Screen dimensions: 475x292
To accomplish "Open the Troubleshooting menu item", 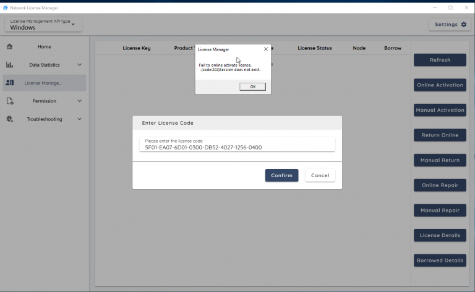I will pyautogui.click(x=45, y=119).
